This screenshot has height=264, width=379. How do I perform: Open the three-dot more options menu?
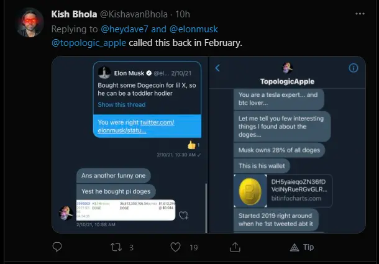tap(360, 14)
